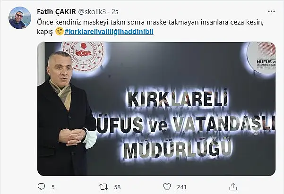The image size is (284, 194).
Task: Open the three-dot more options menu
Action: point(271,11)
